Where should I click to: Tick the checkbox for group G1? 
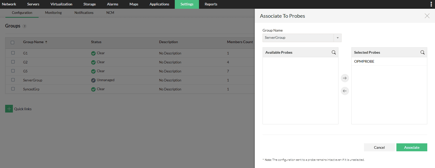pos(13,53)
